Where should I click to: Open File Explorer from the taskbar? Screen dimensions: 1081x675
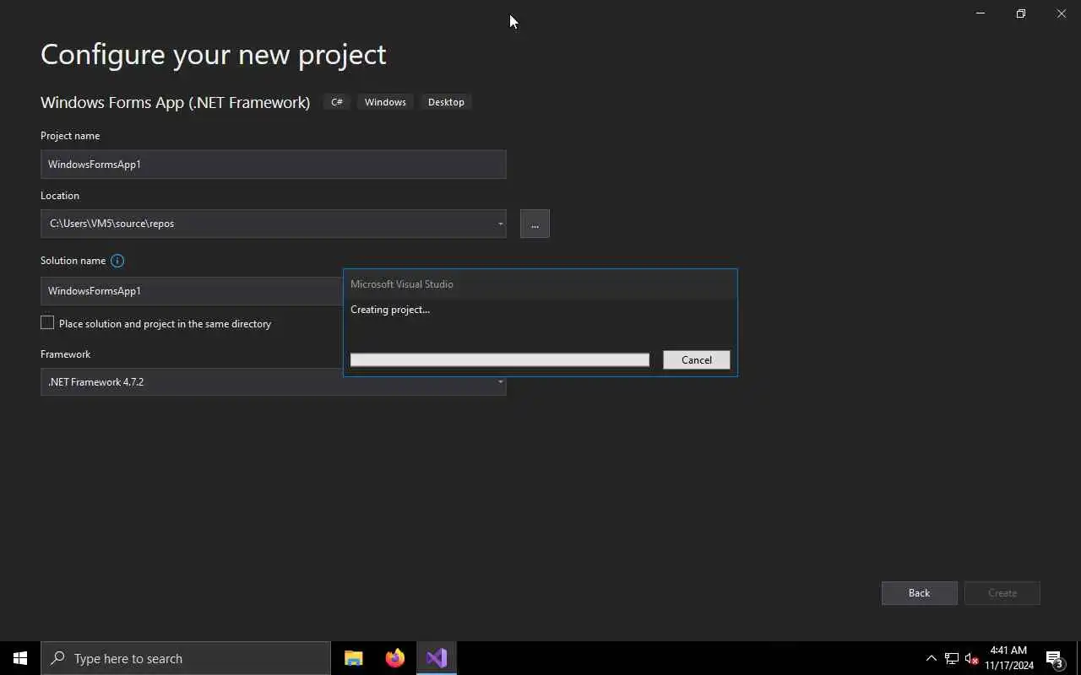click(354, 658)
